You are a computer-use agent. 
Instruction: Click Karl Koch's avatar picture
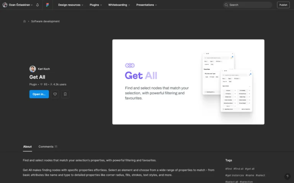[x=33, y=69]
